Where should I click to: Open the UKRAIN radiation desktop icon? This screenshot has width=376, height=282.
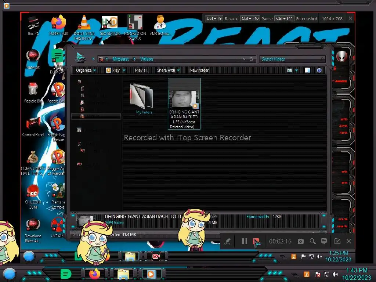pos(57,228)
